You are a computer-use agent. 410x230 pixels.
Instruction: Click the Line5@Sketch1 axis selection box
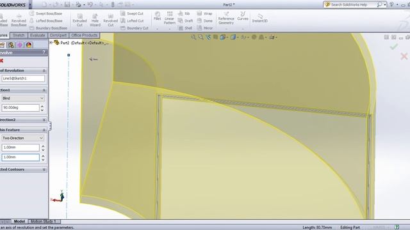(x=23, y=78)
